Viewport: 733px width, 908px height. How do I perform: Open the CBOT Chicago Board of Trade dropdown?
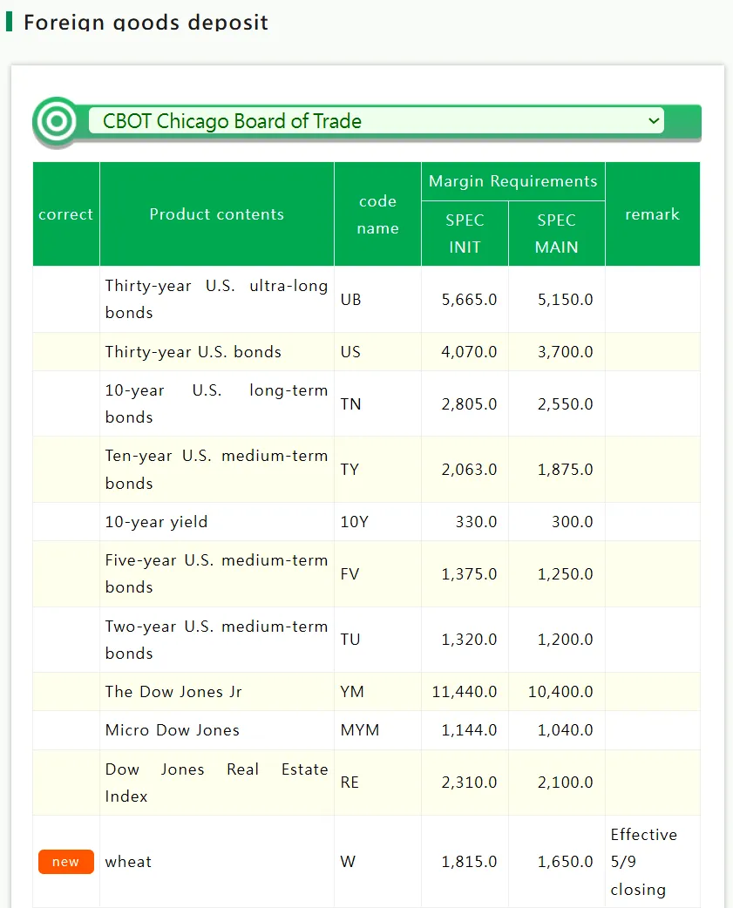point(376,121)
